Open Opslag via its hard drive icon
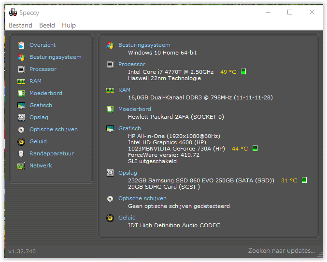Image resolution: width=327 pixels, height=262 pixels. pos(21,117)
